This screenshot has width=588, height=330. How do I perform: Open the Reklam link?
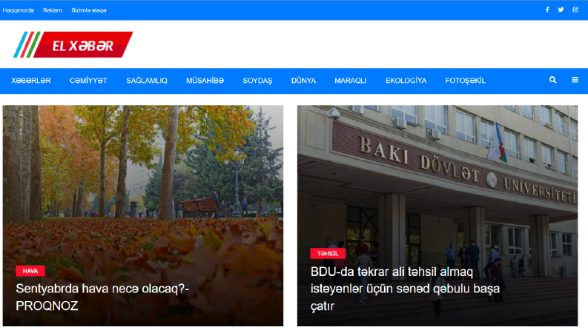[53, 10]
